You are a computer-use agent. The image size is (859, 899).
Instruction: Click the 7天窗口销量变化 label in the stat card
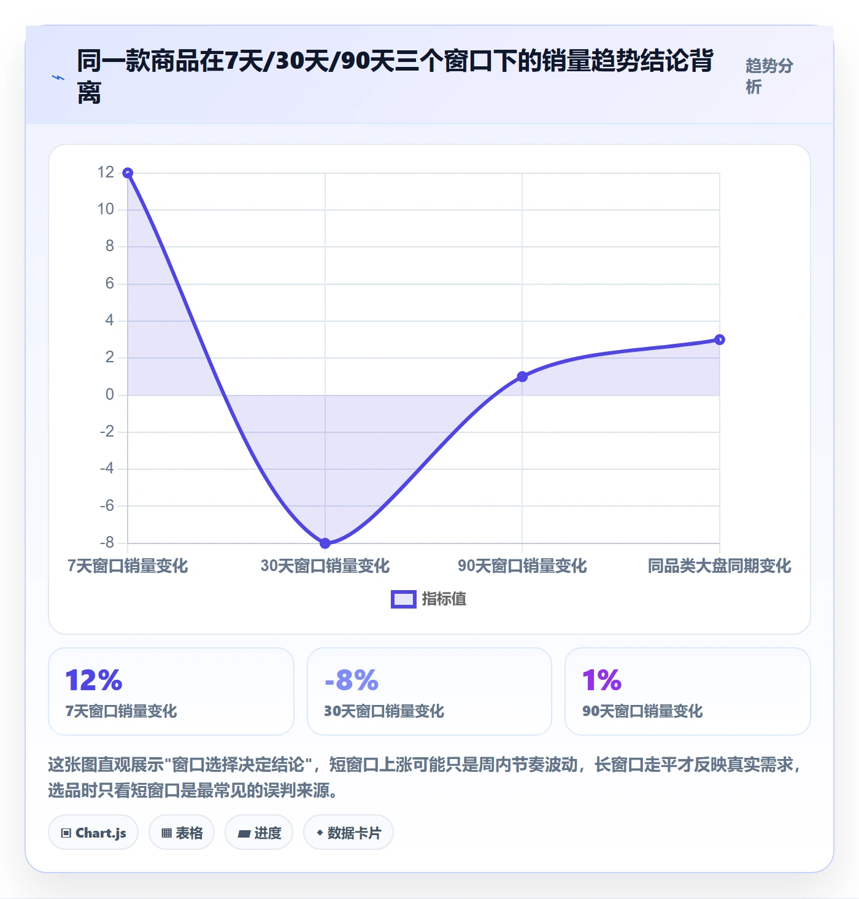pos(121,711)
